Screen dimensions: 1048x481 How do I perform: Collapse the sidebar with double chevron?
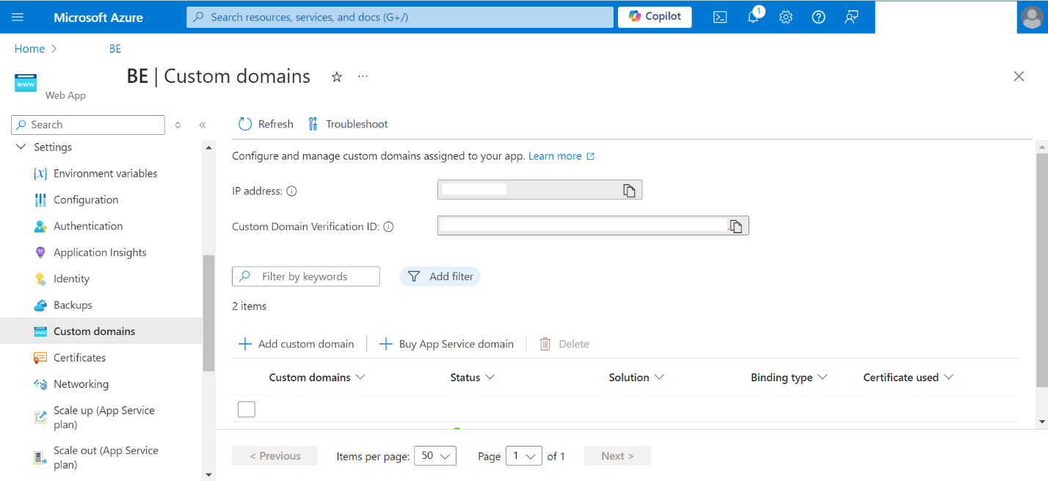point(203,125)
